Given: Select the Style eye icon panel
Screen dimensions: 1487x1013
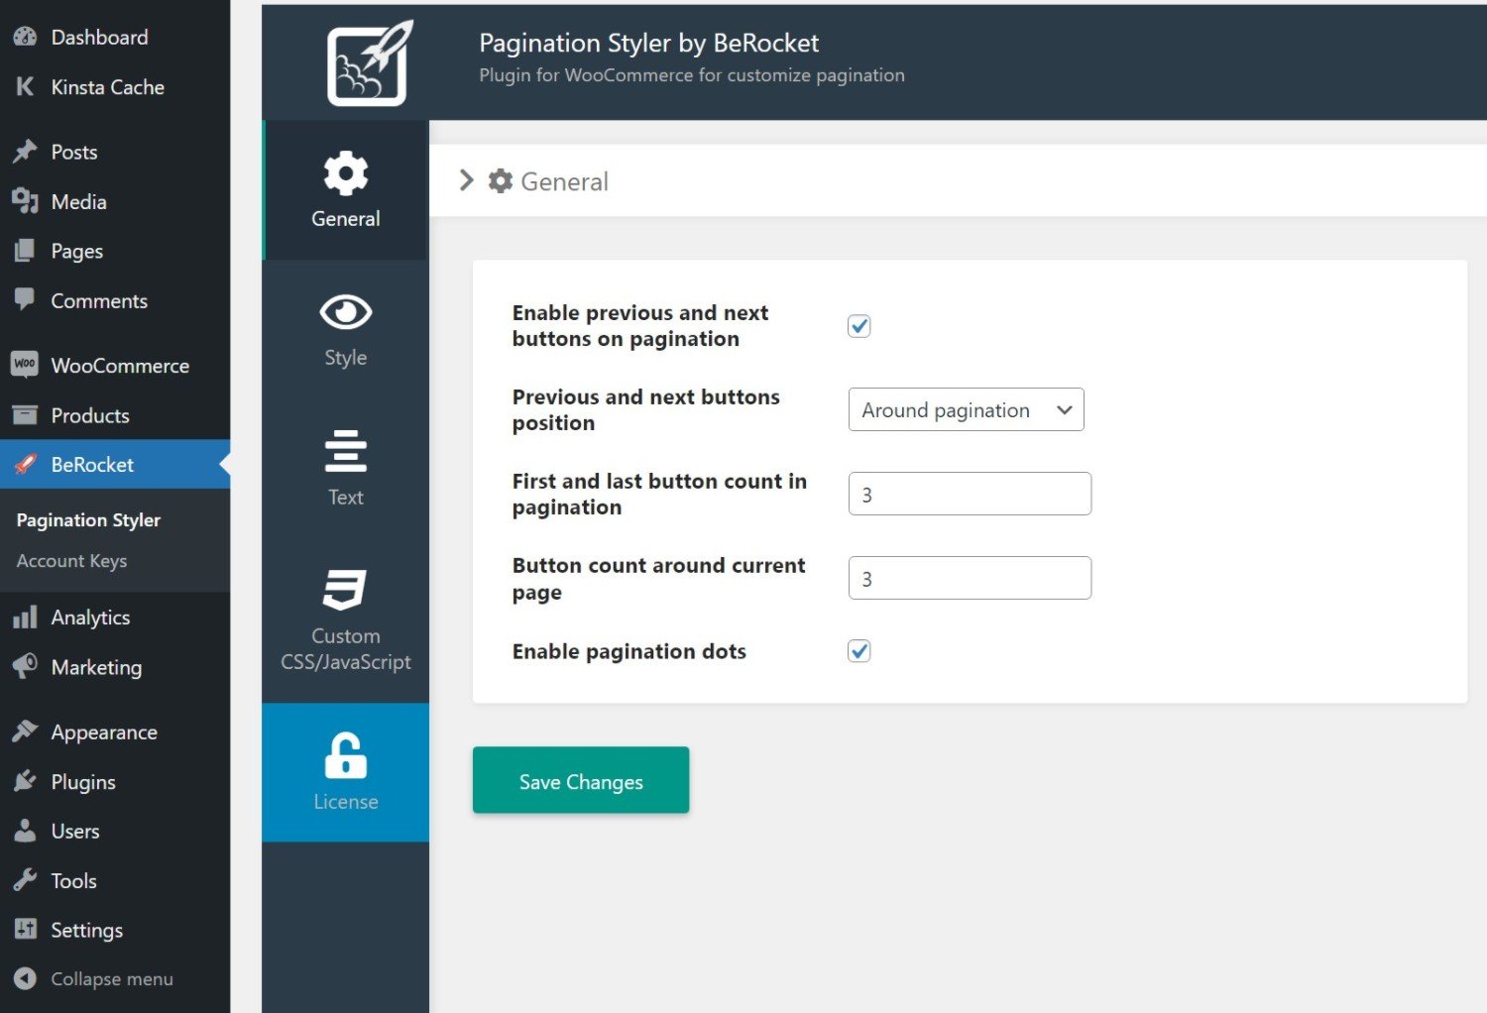Looking at the screenshot, I should coord(345,311).
